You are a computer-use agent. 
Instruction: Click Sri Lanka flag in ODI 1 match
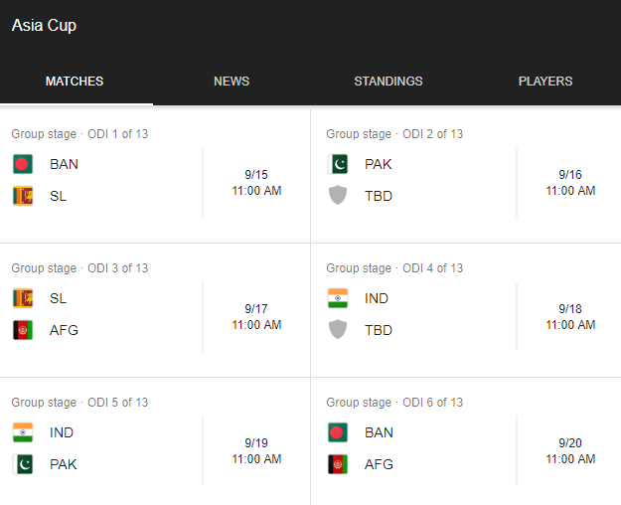[23, 196]
